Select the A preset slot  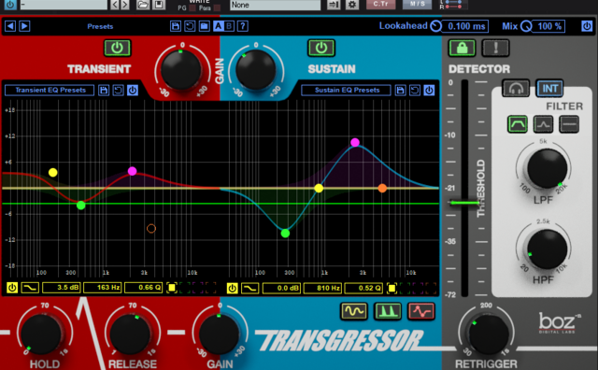click(x=218, y=26)
